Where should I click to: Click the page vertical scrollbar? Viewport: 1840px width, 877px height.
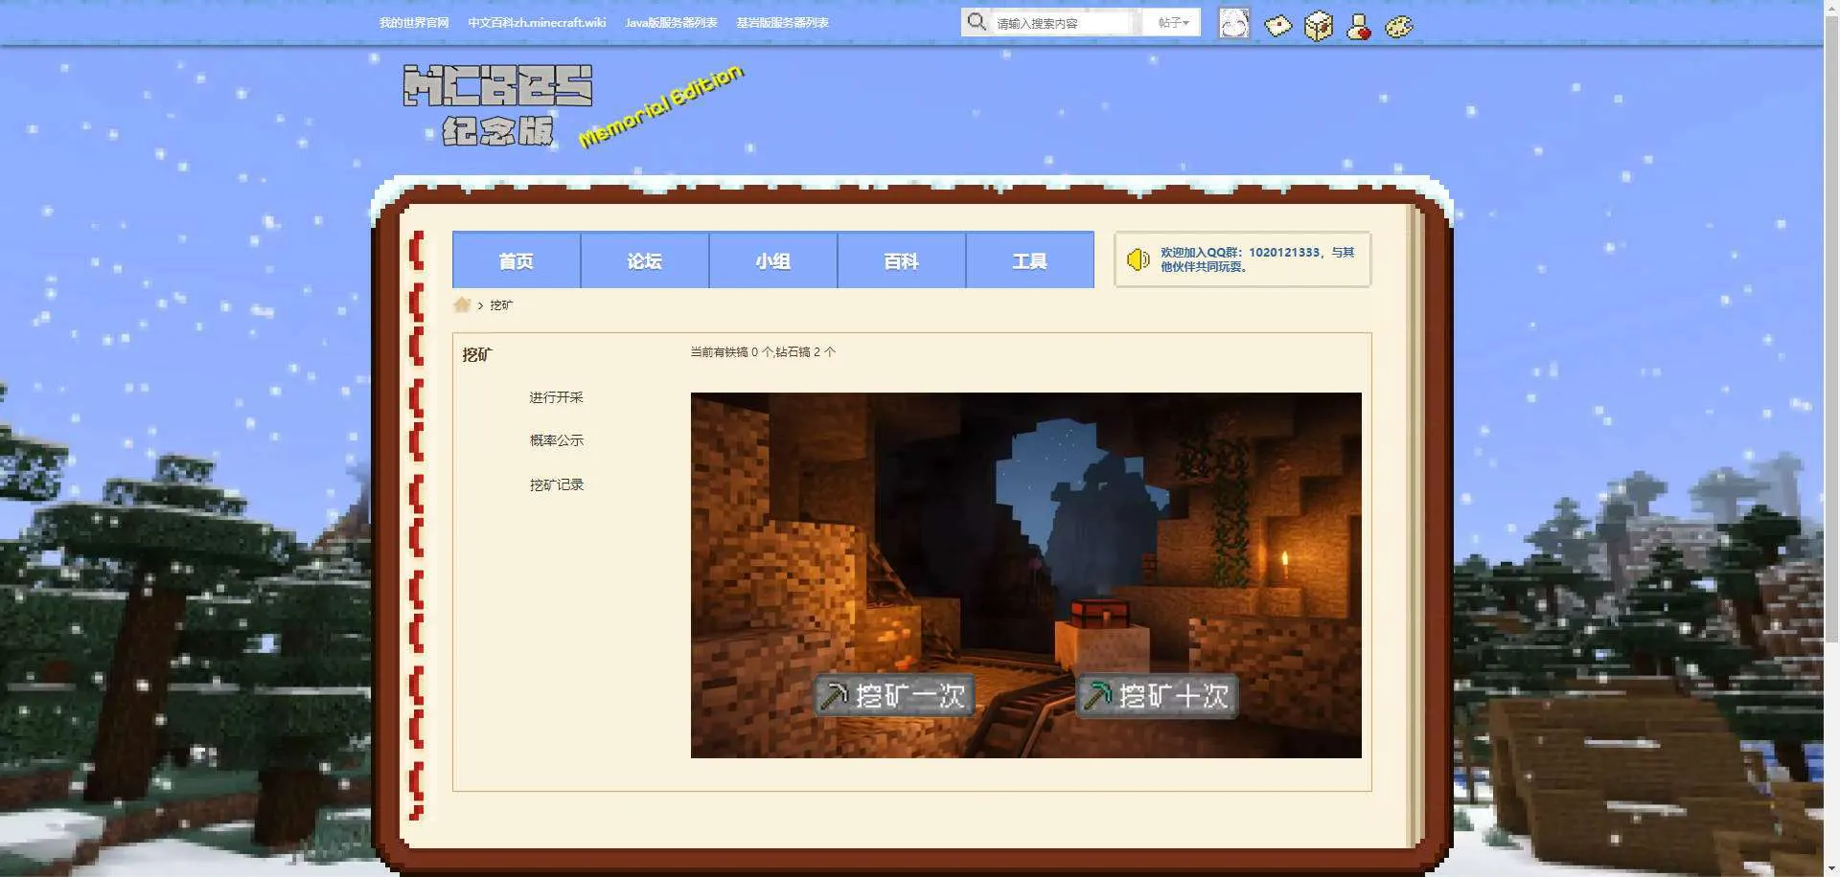1830,383
